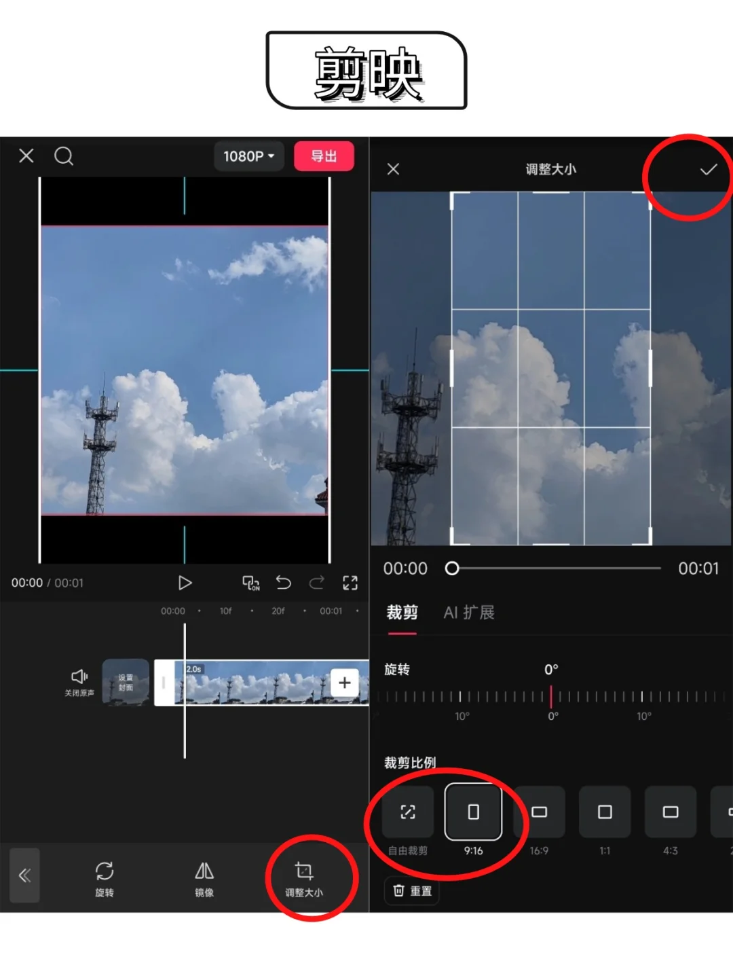Open the 设置封面 cover thumbnail

pos(126,682)
